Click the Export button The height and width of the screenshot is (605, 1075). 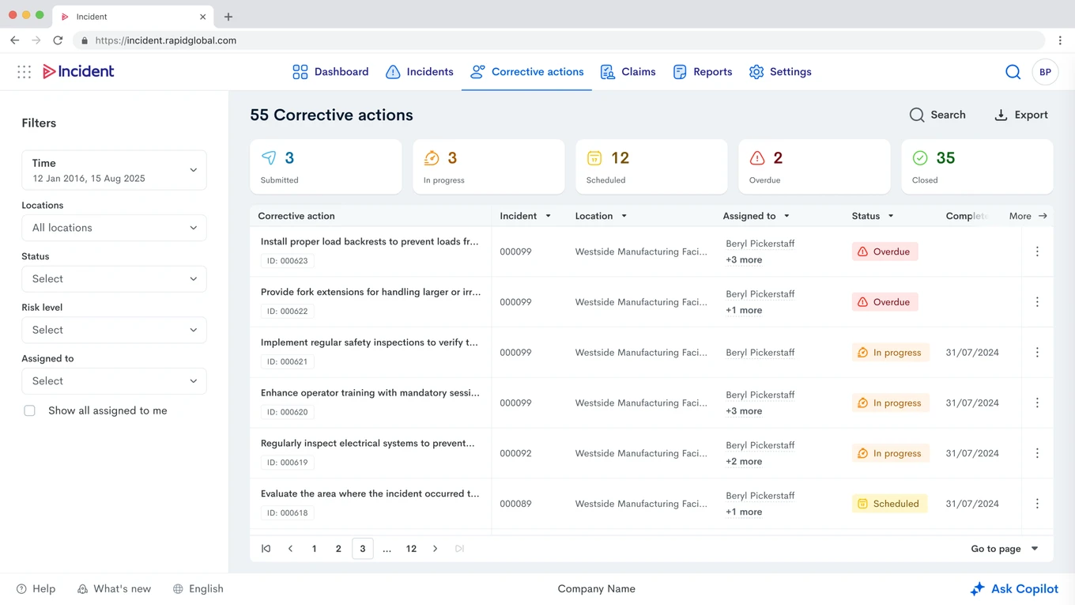click(x=1020, y=115)
